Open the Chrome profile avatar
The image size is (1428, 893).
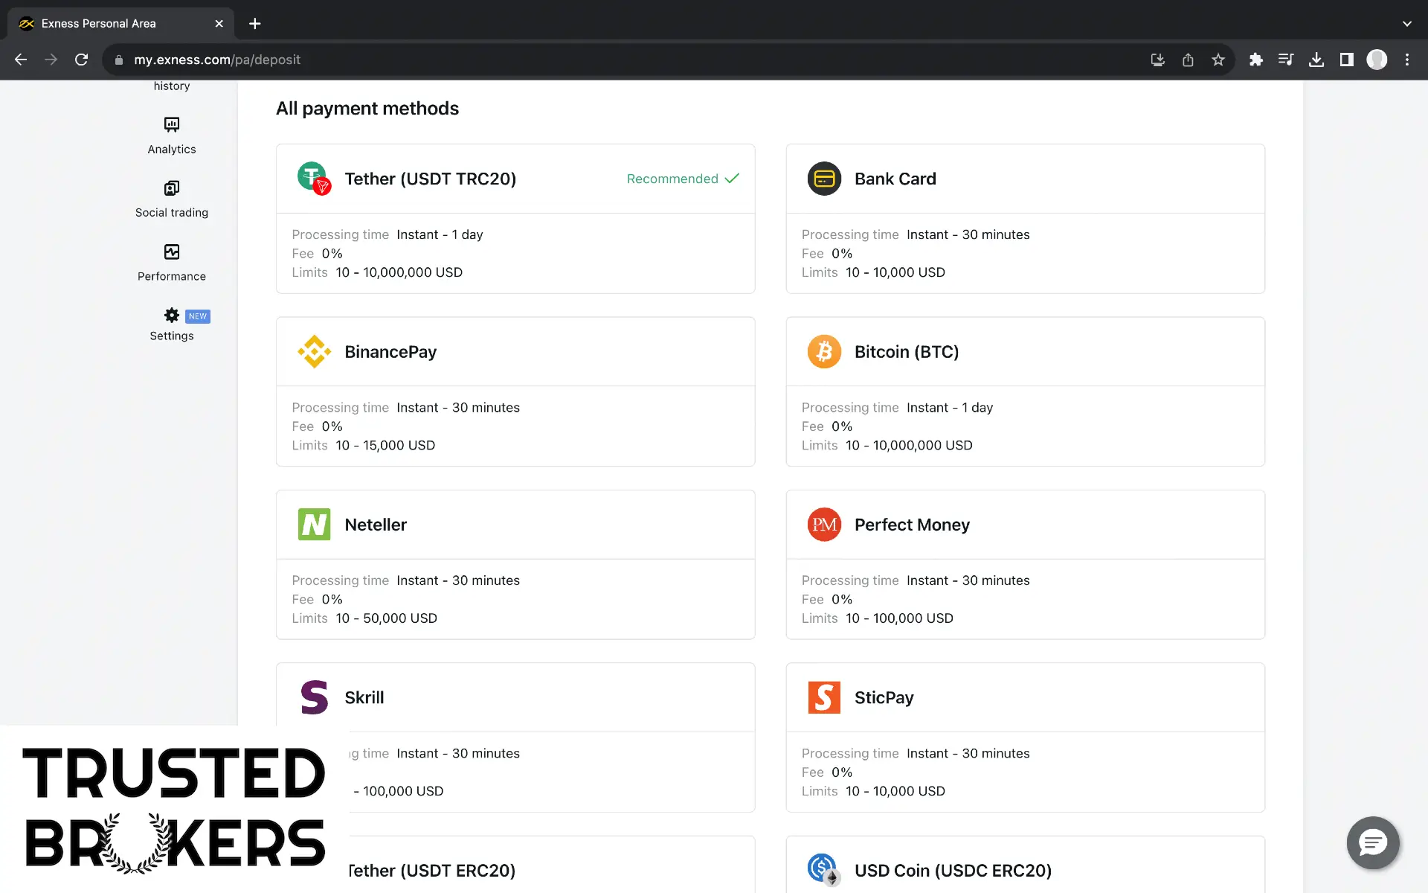(1377, 60)
